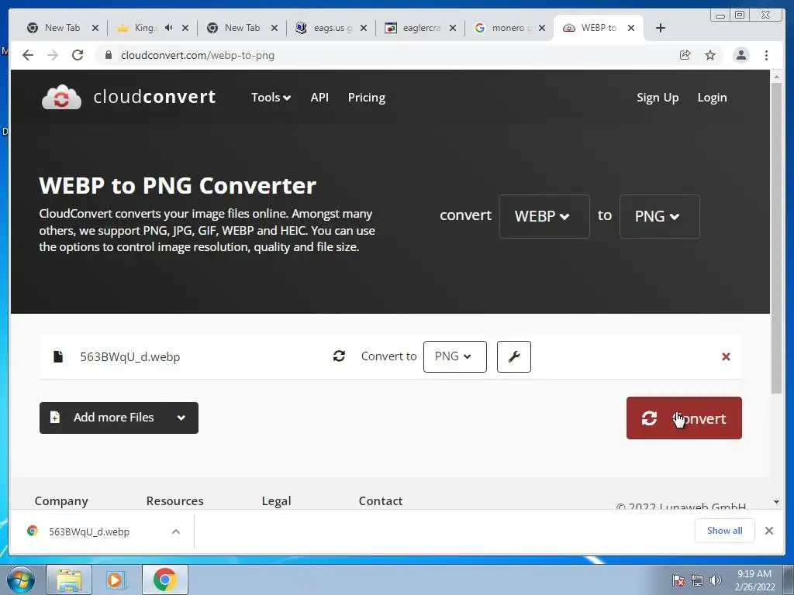The height and width of the screenshot is (595, 794).
Task: Click the WEBP to PNG Converter heading
Action: point(178,186)
